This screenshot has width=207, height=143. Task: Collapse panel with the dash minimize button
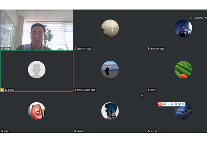142,96
